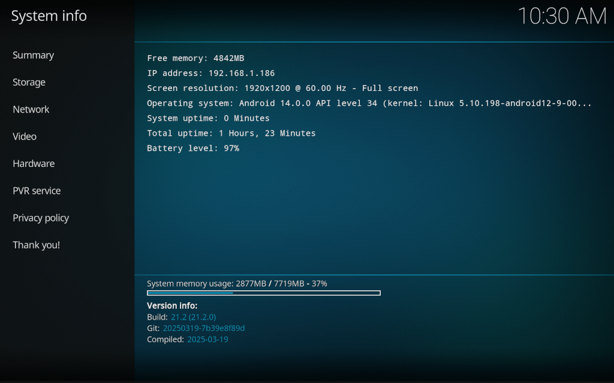Click the Free memory line
The width and height of the screenshot is (614, 383).
pos(195,58)
